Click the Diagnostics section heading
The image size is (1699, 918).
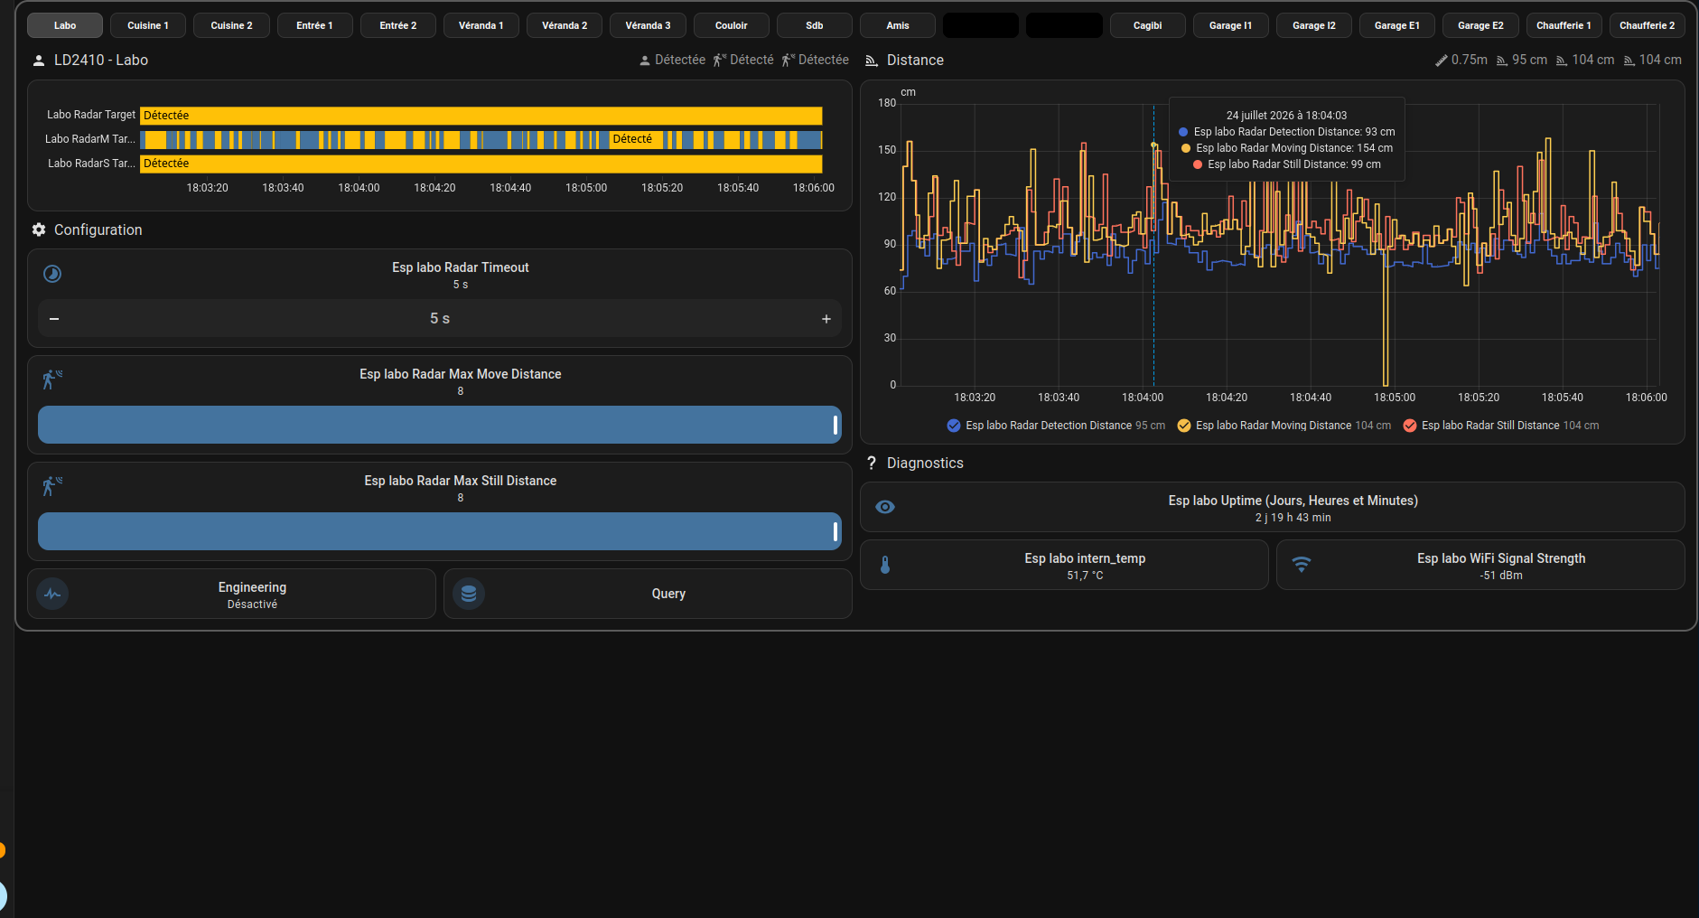coord(925,464)
